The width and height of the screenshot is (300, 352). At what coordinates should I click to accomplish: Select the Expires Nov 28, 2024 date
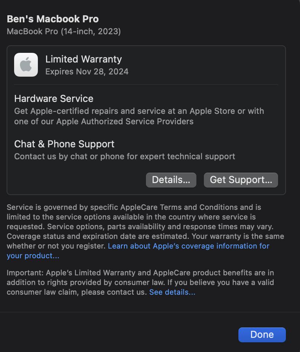pyautogui.click(x=87, y=71)
